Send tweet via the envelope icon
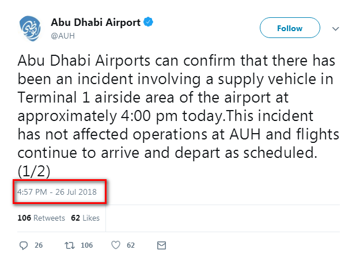The height and width of the screenshot is (261, 356). pyautogui.click(x=161, y=245)
